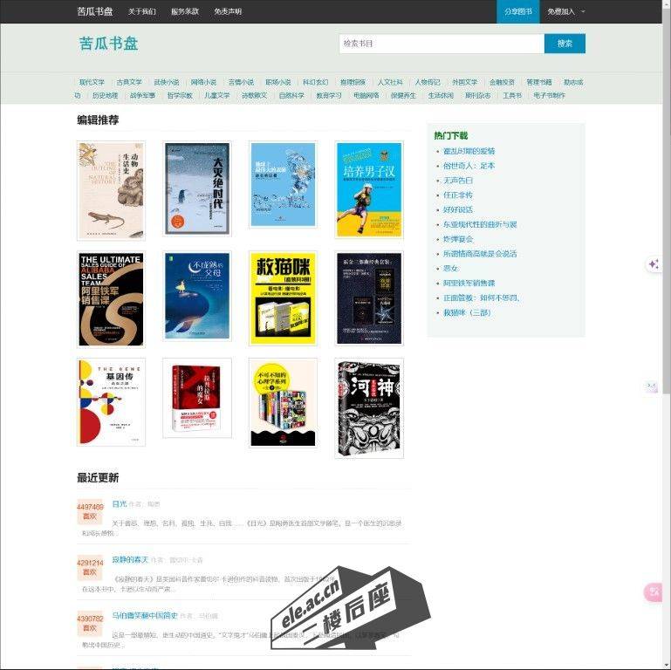Click the purple sparkle floating icon on right edge

coord(654,264)
